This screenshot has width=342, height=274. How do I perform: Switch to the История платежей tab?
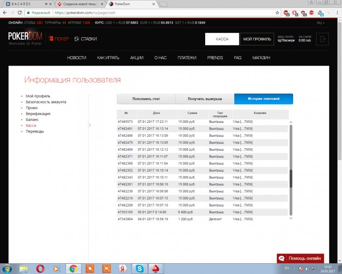(263, 99)
